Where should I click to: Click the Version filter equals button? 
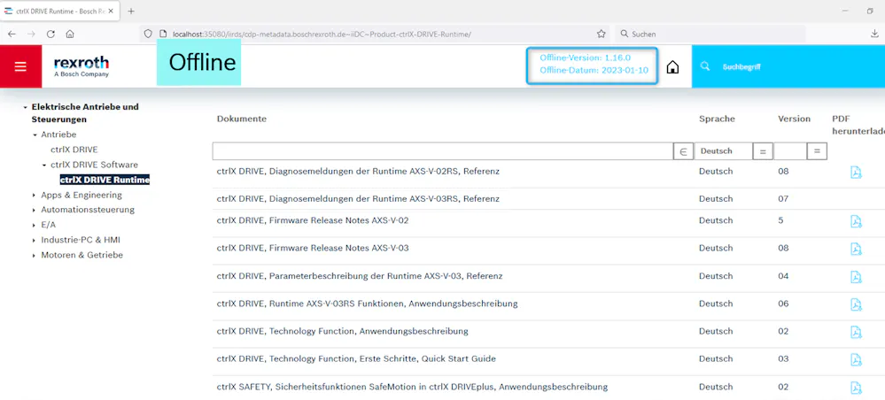(817, 151)
